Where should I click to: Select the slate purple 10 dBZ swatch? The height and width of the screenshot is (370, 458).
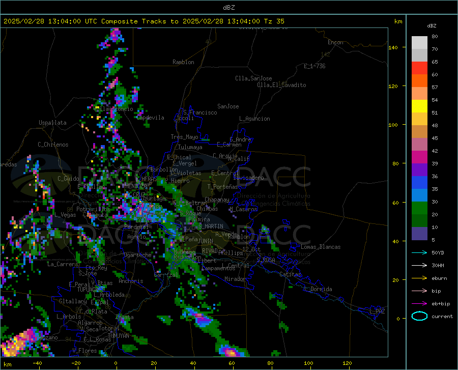click(419, 234)
